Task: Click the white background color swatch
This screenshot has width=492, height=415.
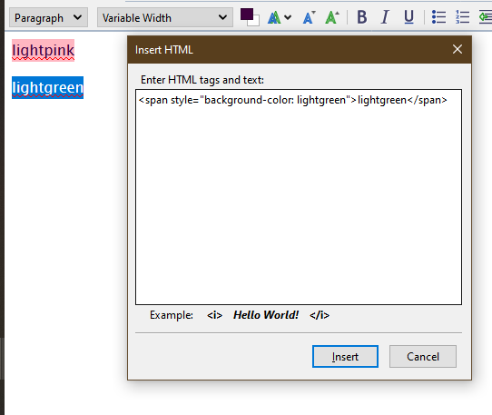Action: (255, 22)
